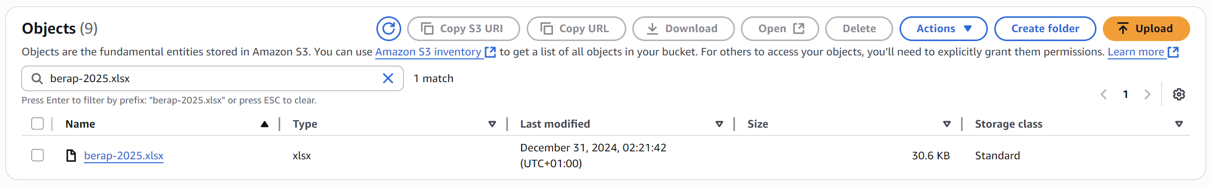Viewport: 1212px width, 186px height.
Task: Sort by the Size column
Action: coord(947,124)
